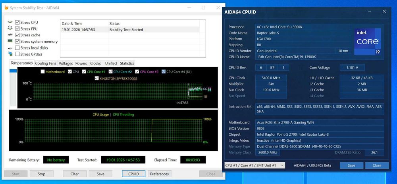
Task: Click the Stop button to halt test
Action: click(x=42, y=174)
